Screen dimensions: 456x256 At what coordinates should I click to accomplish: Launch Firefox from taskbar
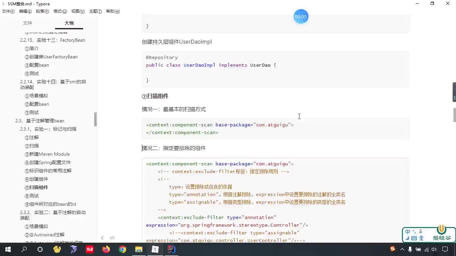[x=106, y=249]
